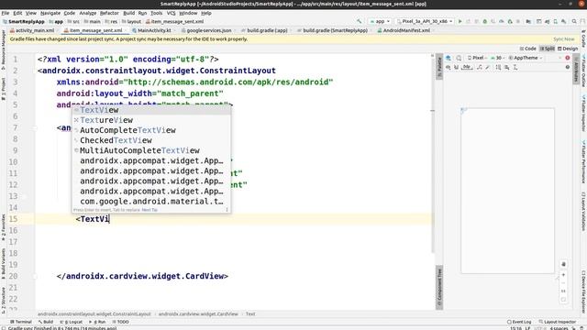Click the Infer Constraints wand icon

[x=487, y=67]
